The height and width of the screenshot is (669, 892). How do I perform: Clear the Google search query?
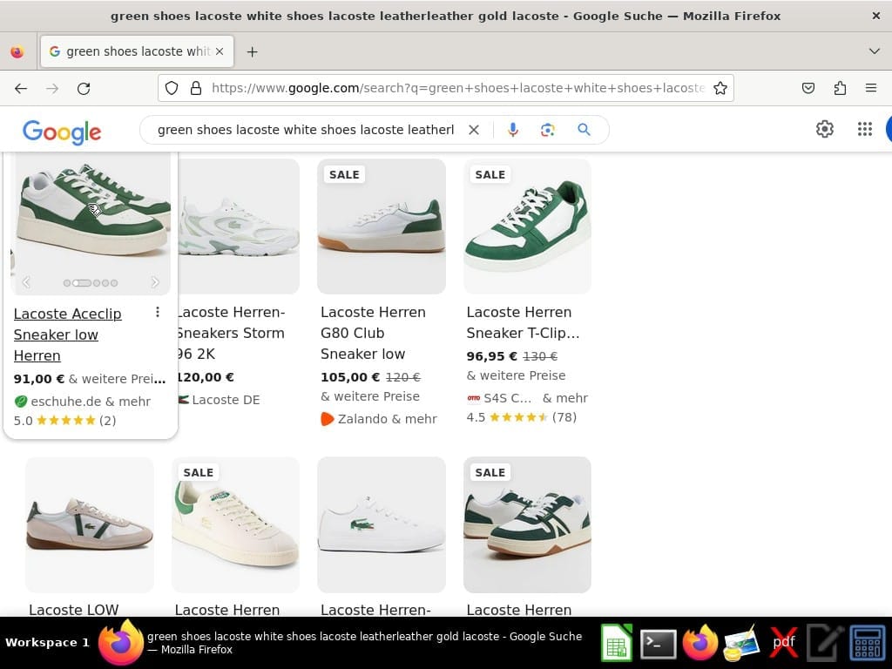473,130
